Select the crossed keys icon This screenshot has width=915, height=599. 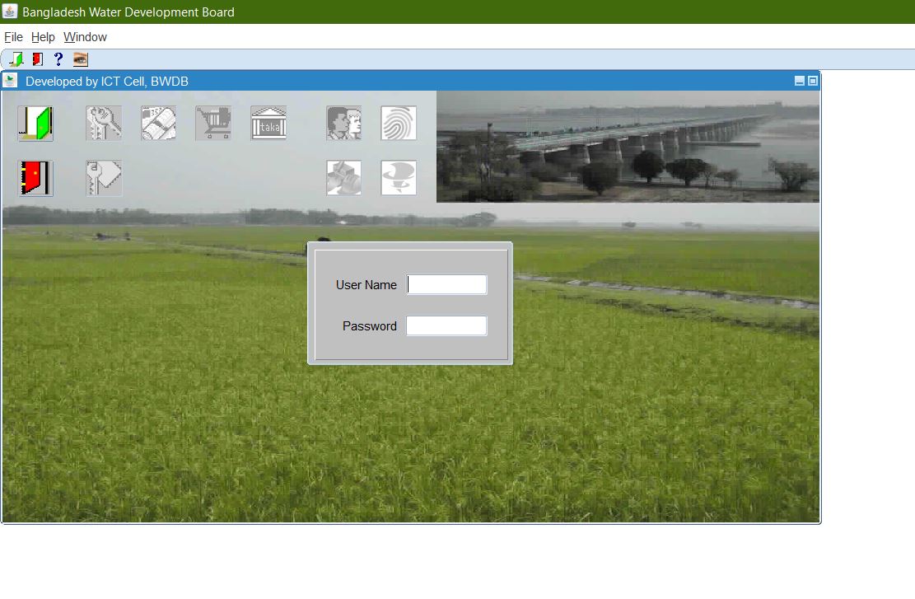point(104,124)
